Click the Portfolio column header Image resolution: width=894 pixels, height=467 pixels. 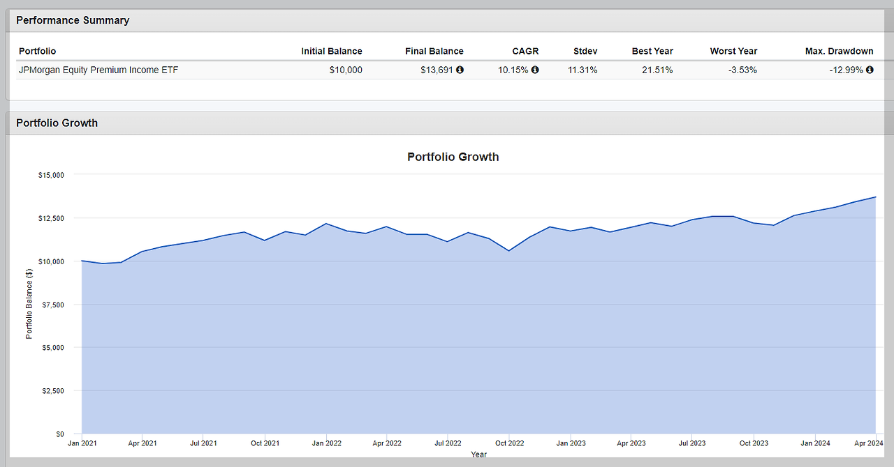(x=37, y=51)
